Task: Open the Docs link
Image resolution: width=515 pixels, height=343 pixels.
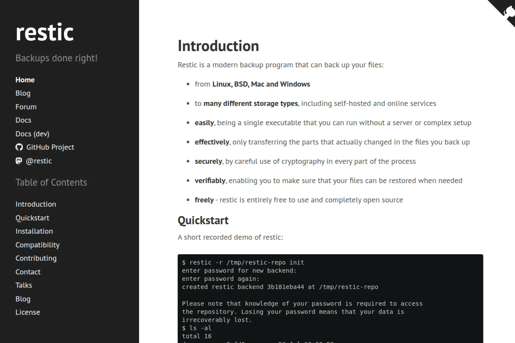Action: pyautogui.click(x=23, y=120)
